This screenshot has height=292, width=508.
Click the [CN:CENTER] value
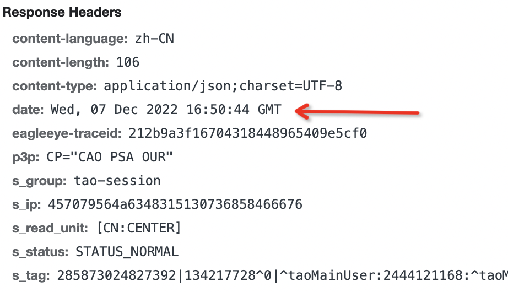(x=139, y=228)
